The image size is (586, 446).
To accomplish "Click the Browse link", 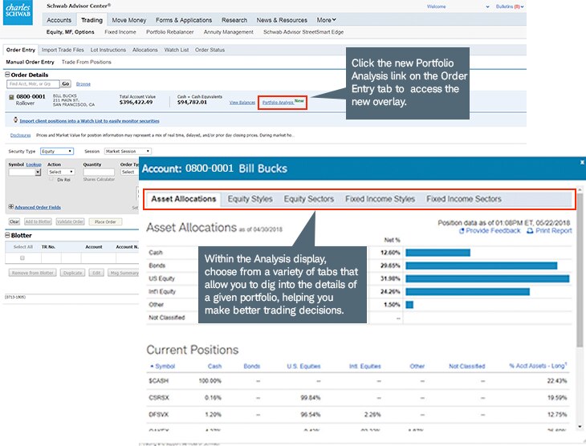I will click(x=83, y=84).
